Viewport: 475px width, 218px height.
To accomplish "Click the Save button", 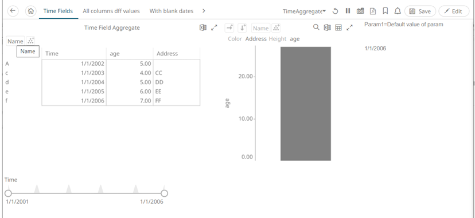I will pyautogui.click(x=420, y=11).
